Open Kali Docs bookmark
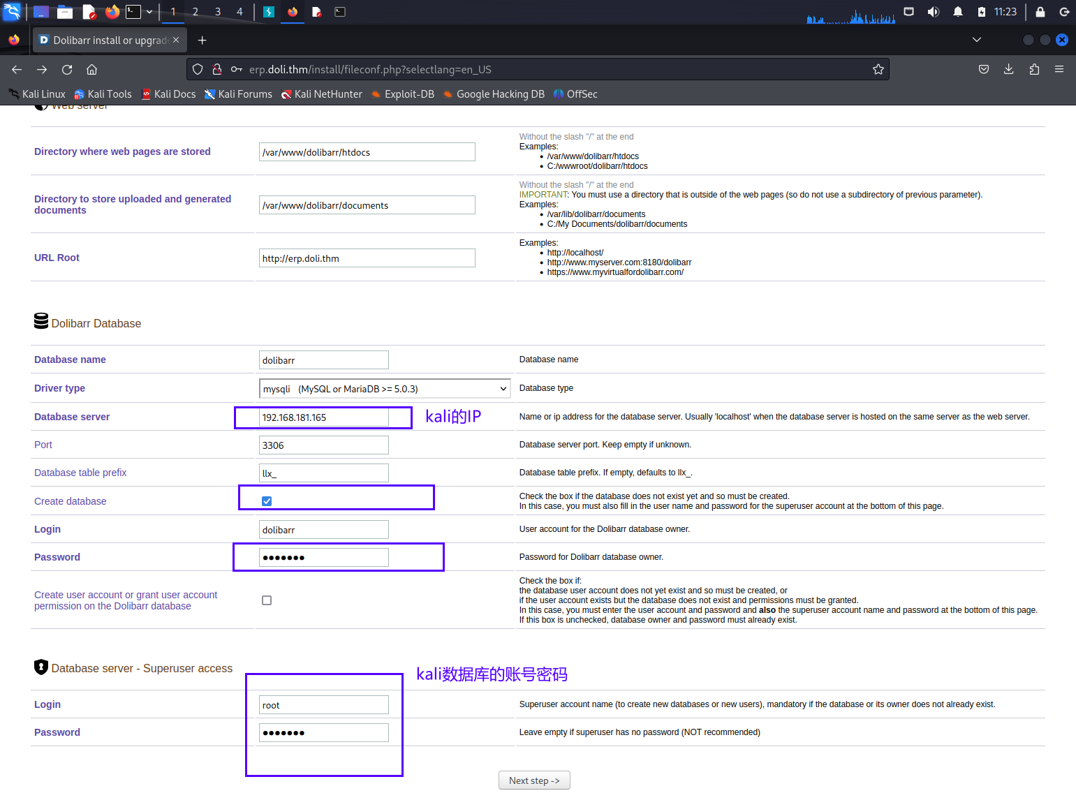This screenshot has height=800, width=1076. click(168, 94)
